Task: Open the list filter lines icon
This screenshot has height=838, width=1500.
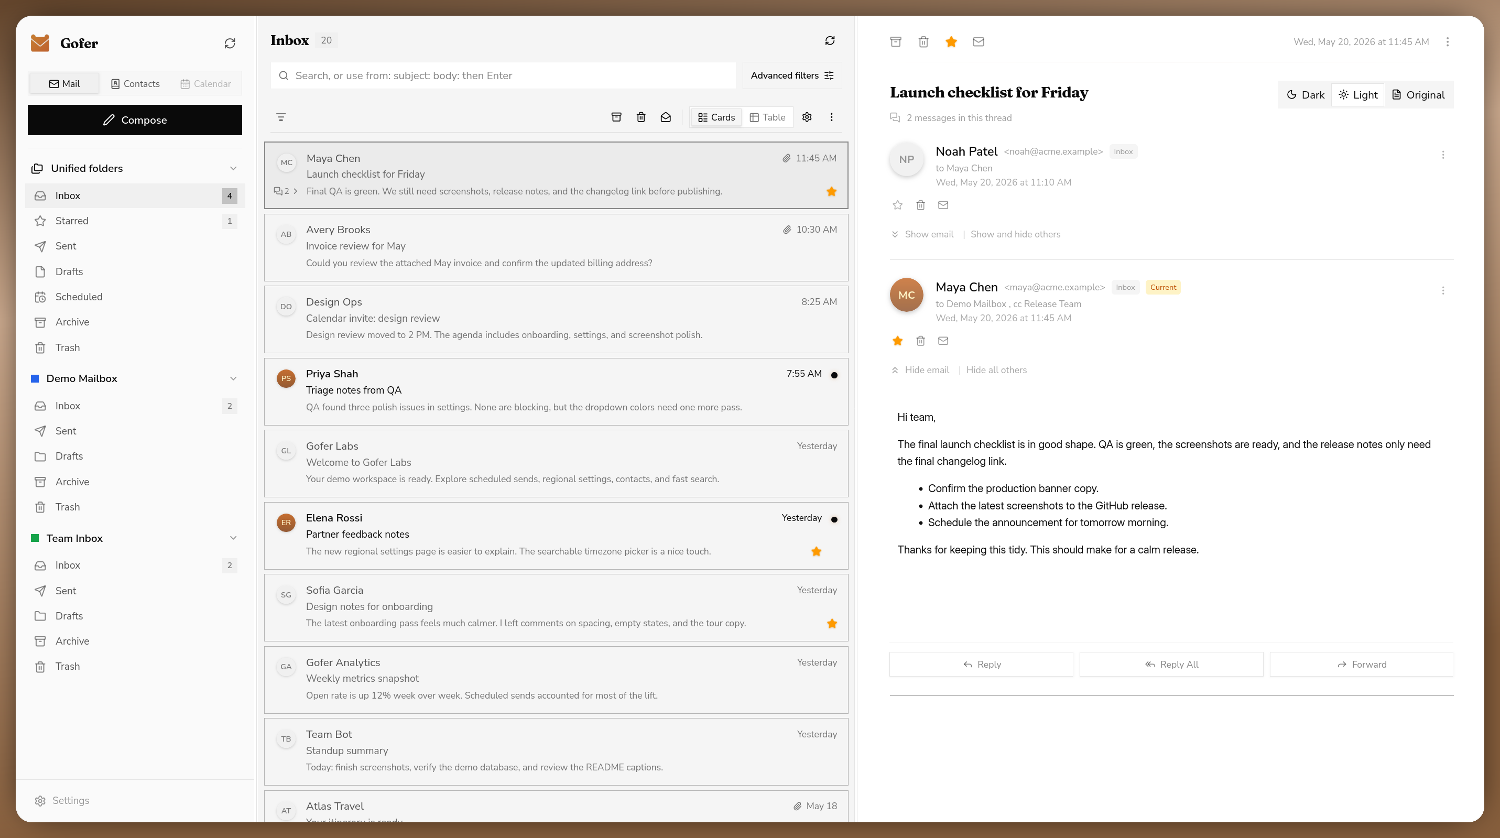Action: (x=281, y=117)
